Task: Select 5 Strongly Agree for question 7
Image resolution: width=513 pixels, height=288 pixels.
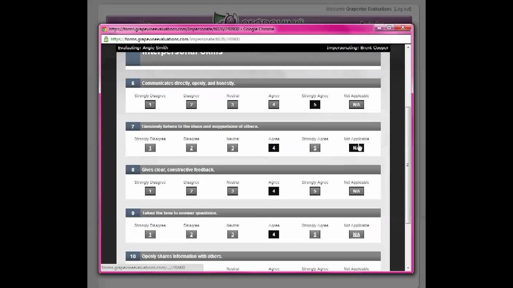Action: [x=315, y=148]
